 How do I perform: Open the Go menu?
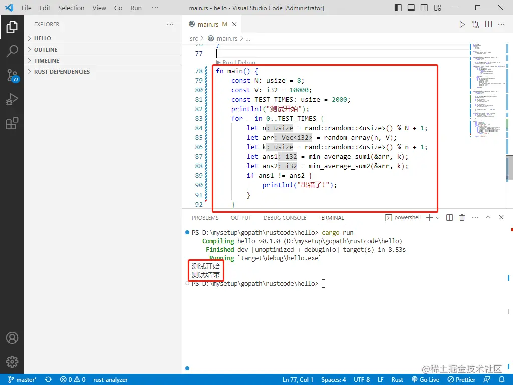tap(118, 8)
